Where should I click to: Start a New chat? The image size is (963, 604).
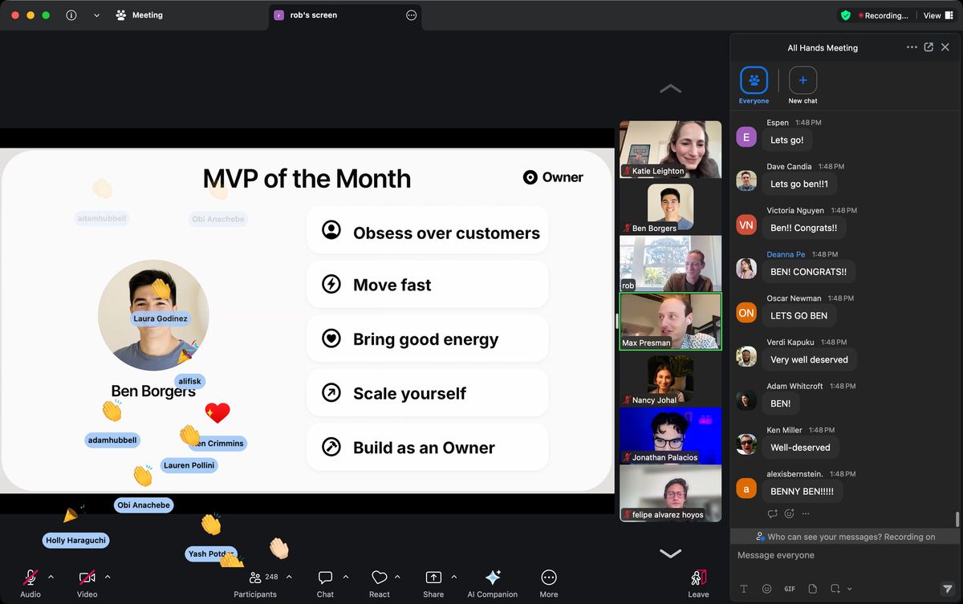(x=802, y=81)
